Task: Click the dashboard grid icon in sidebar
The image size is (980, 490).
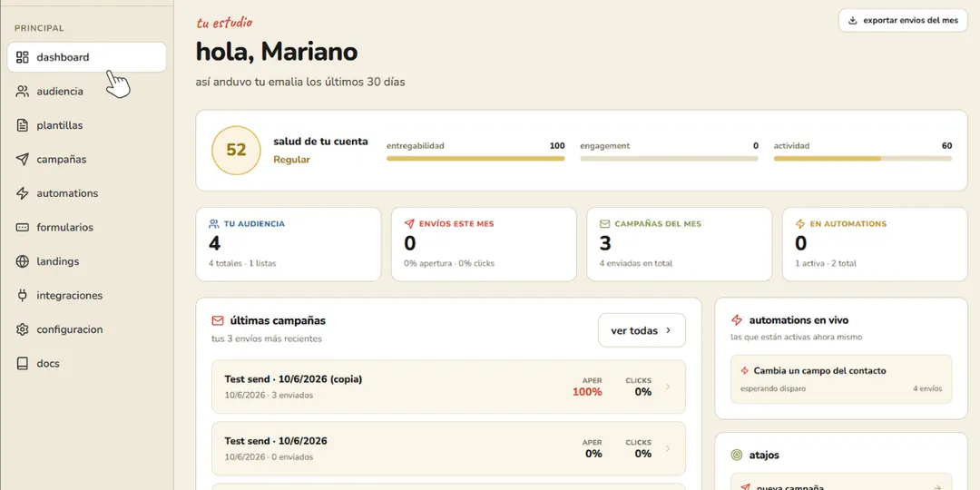Action: click(x=23, y=57)
